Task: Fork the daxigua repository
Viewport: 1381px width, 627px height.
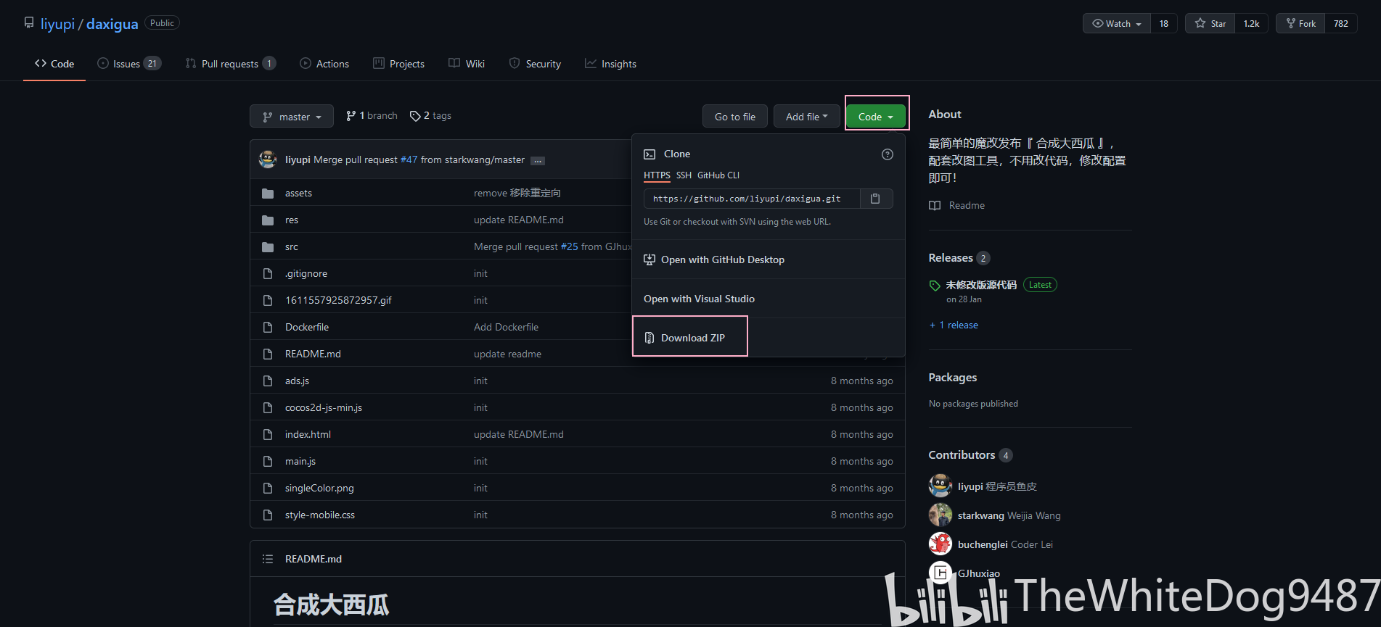Action: [x=1300, y=23]
